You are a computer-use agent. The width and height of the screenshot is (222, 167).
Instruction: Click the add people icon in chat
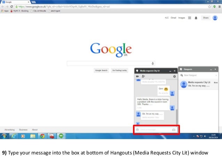coord(143,76)
